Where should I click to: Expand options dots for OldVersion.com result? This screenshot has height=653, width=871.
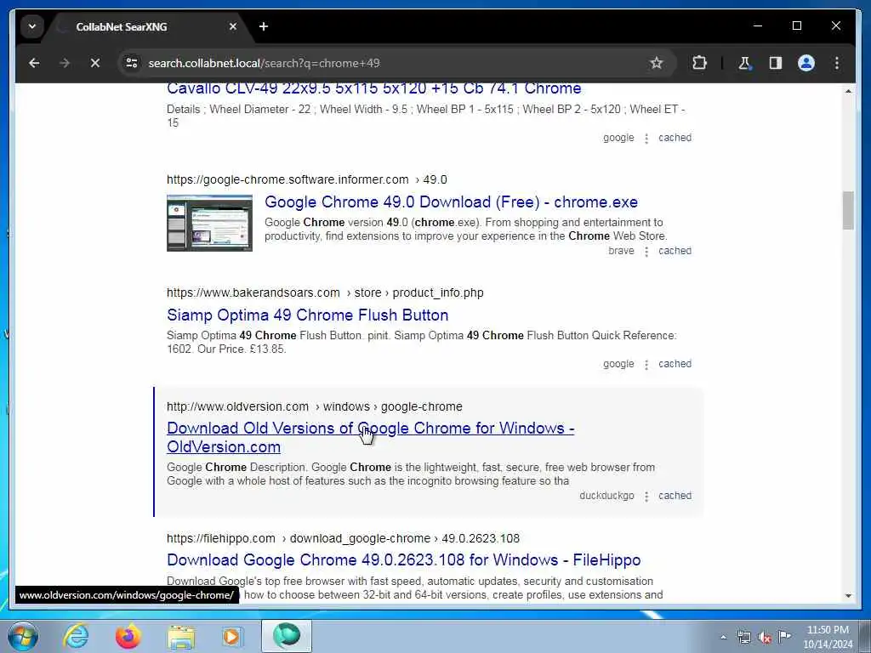pos(646,497)
